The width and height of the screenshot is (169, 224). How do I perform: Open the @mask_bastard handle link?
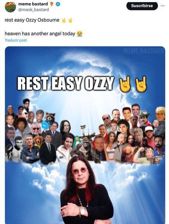[34, 9]
